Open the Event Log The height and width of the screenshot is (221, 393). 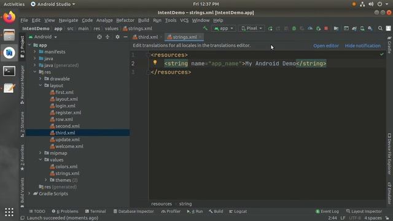coord(327,211)
